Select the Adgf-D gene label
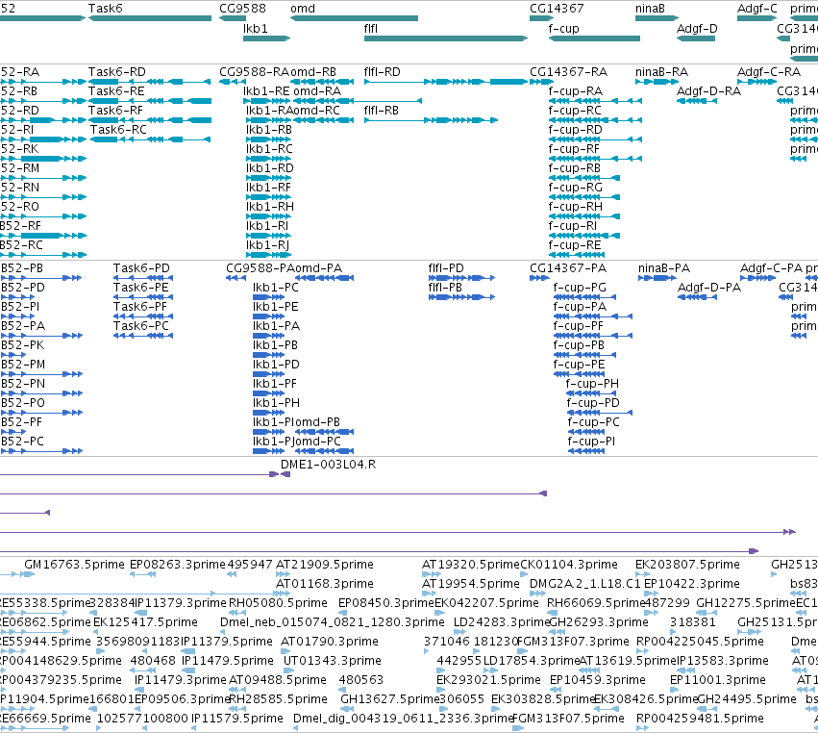818x733 pixels. 697,28
